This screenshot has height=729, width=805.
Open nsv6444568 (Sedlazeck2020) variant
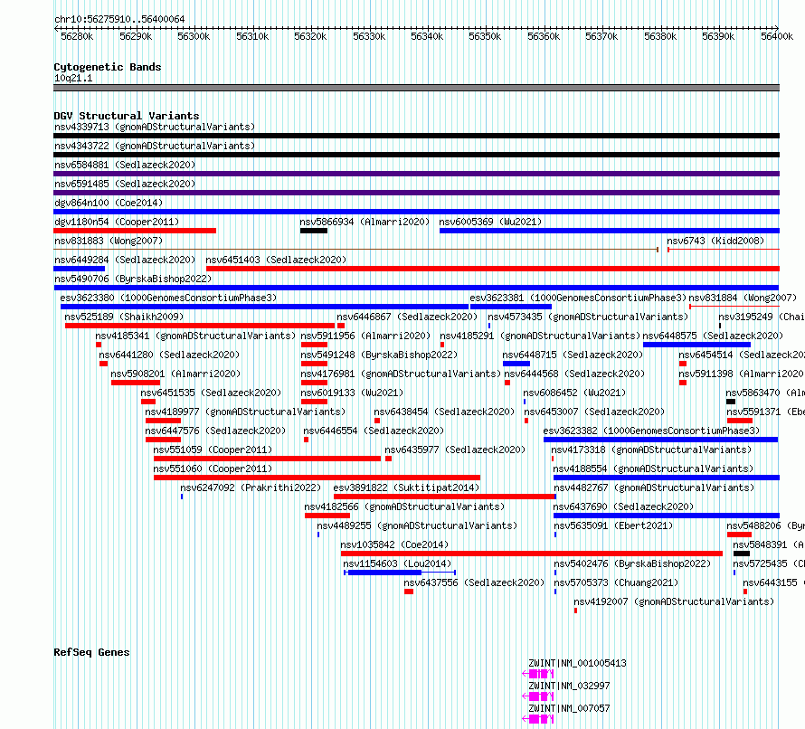[x=574, y=374]
